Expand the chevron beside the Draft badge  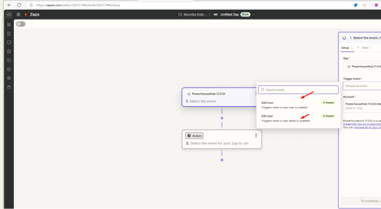click(x=254, y=14)
